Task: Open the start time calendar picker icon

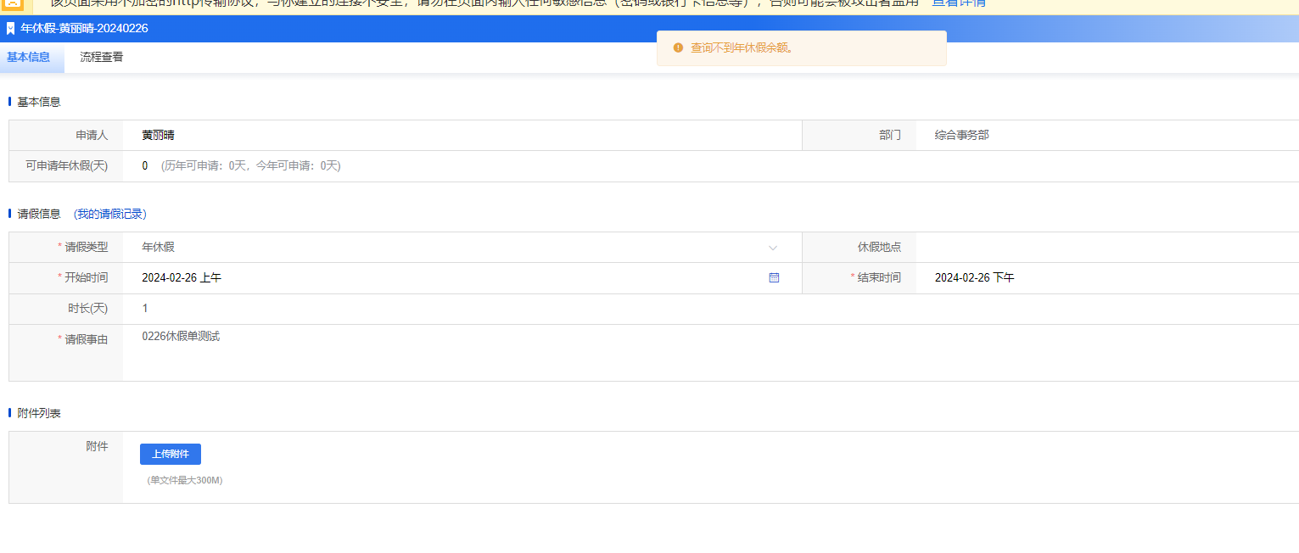Action: coord(774,277)
